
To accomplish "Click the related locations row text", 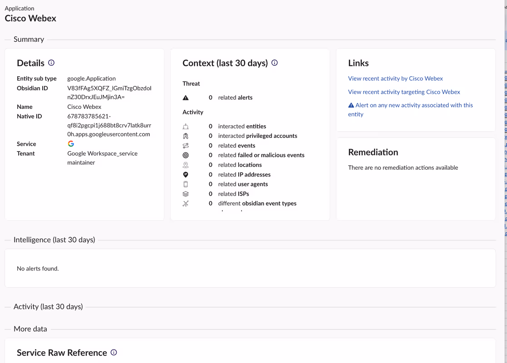I will (x=240, y=165).
